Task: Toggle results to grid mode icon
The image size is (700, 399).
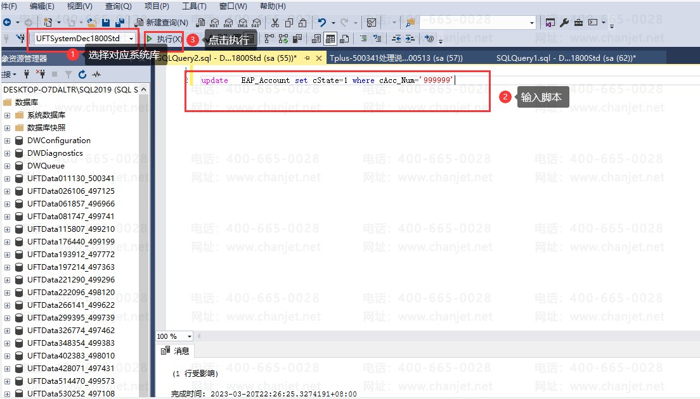Action: (x=330, y=39)
